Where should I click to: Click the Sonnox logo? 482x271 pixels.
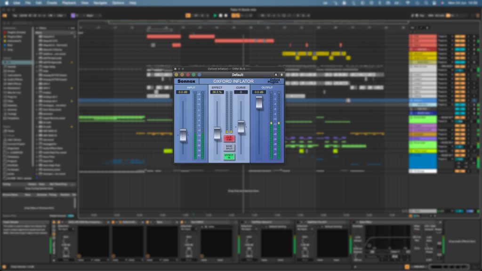pyautogui.click(x=186, y=81)
